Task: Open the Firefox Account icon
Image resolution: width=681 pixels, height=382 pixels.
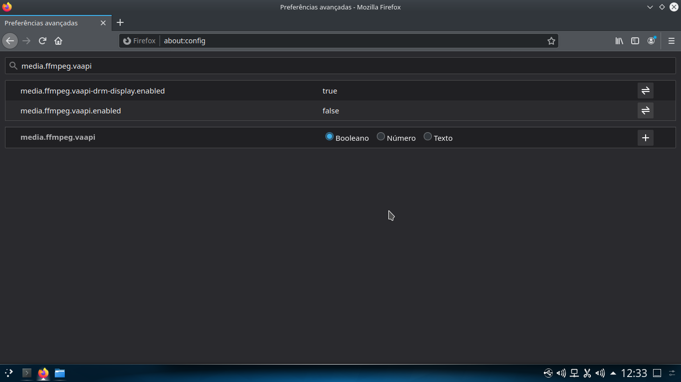Action: click(651, 41)
